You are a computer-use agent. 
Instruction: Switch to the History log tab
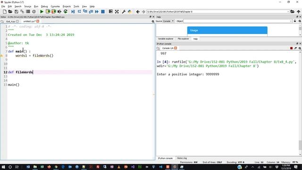click(182, 158)
